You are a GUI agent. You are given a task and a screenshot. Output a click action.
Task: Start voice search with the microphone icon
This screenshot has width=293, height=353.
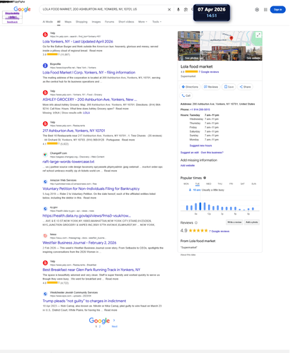click(178, 10)
